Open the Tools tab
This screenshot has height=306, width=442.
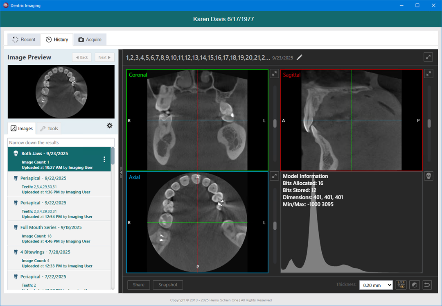49,129
